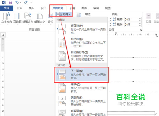This screenshot has height=116, width=159.
Task: Expand the 文字方向 dropdown arrow
Action: coord(7,25)
